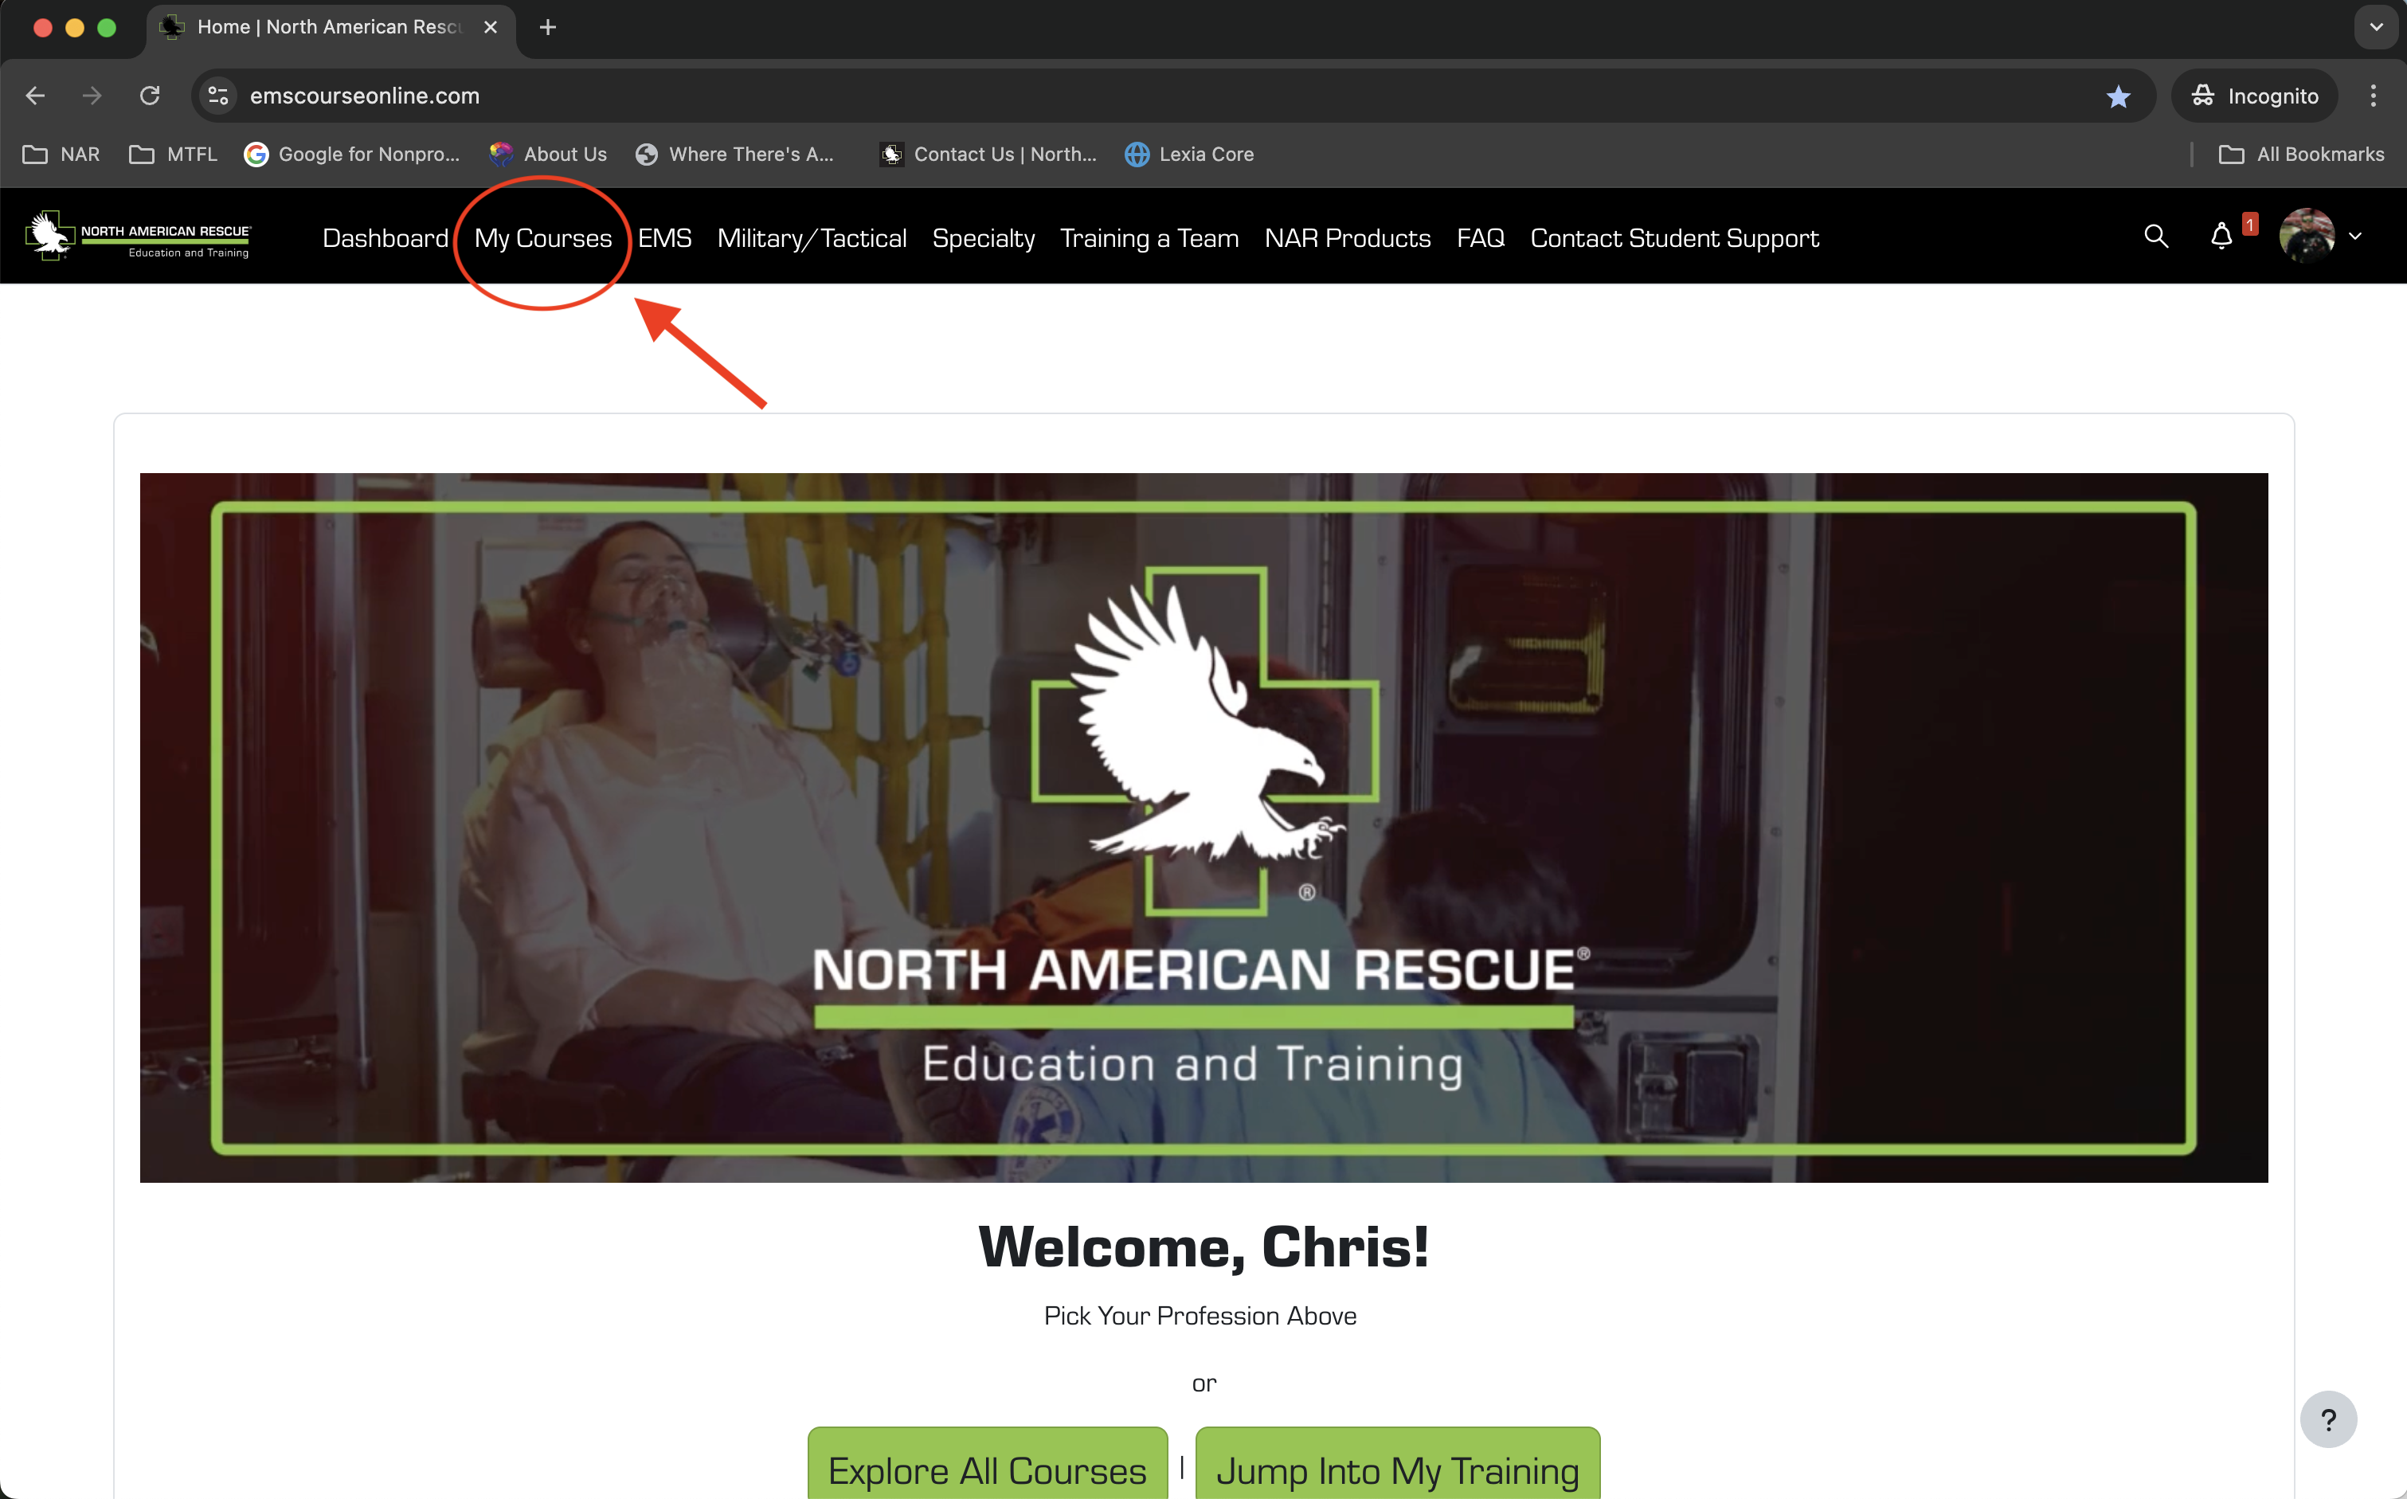The height and width of the screenshot is (1499, 2407).
Task: Click the user profile avatar
Action: tap(2306, 236)
